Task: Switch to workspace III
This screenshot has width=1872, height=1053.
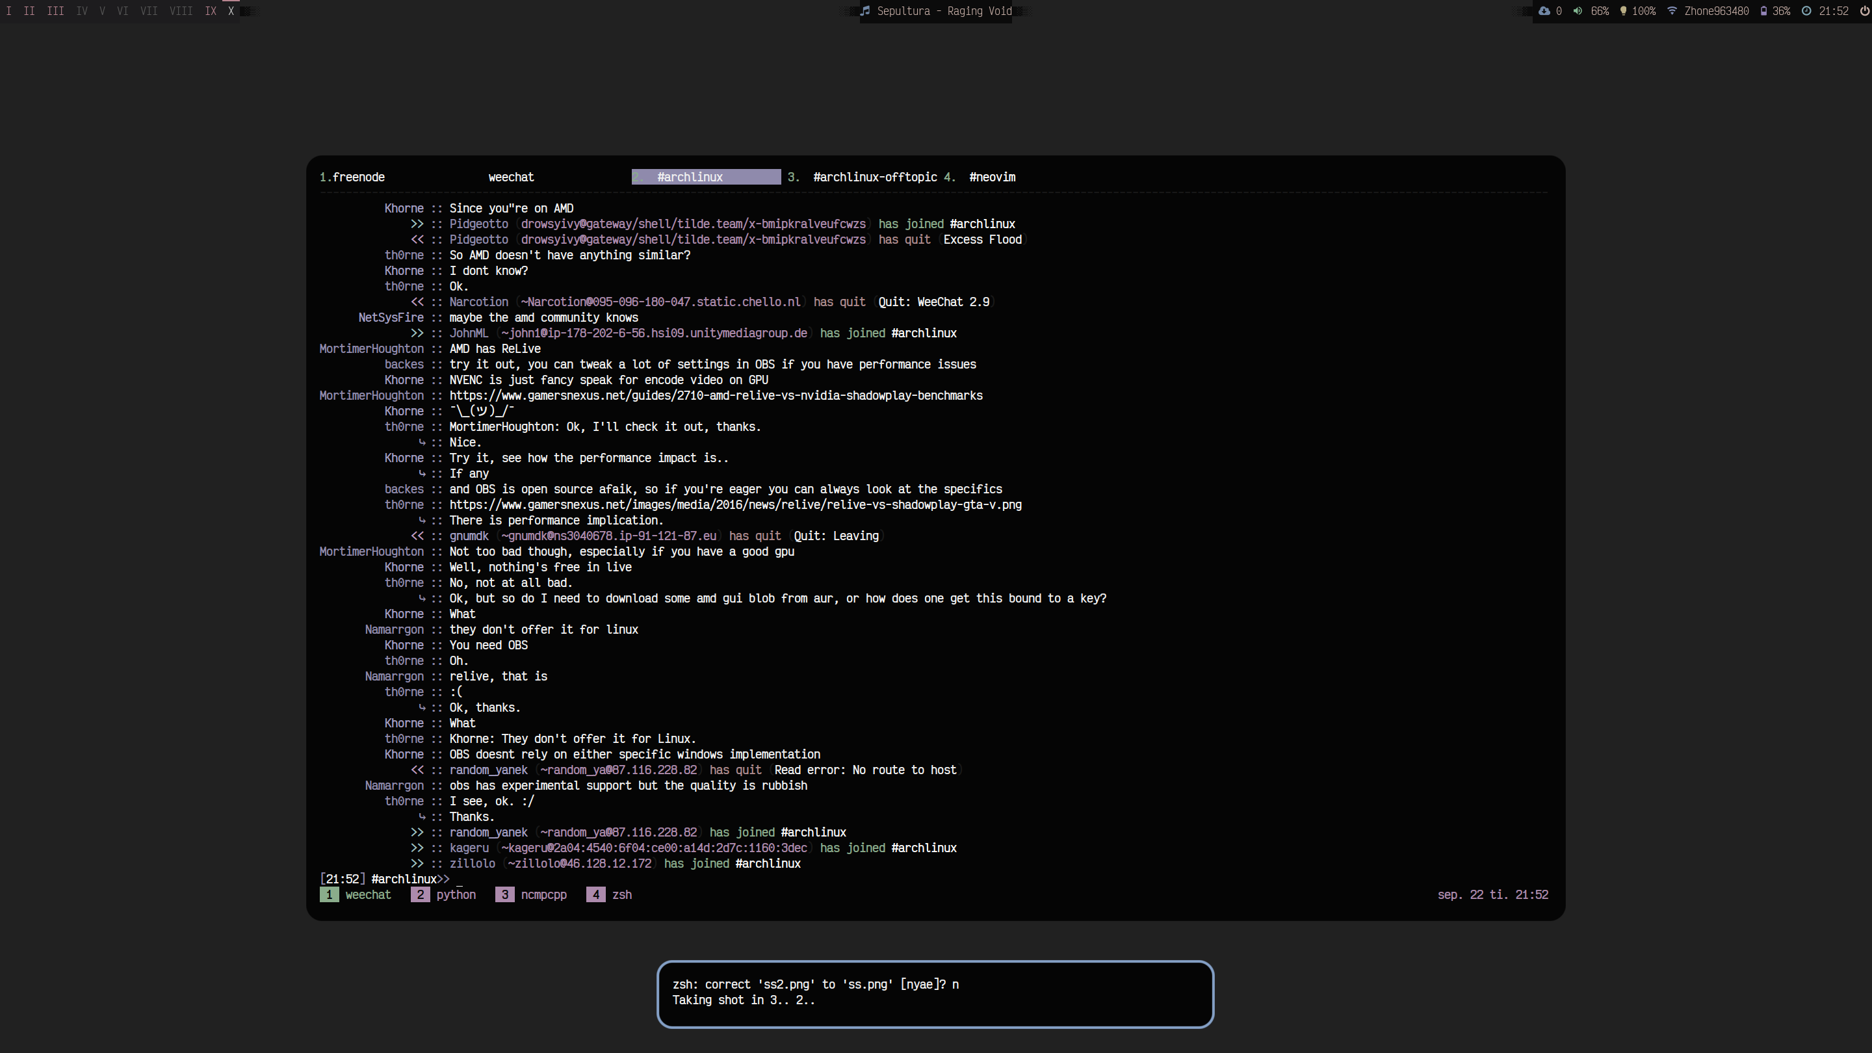Action: [55, 11]
